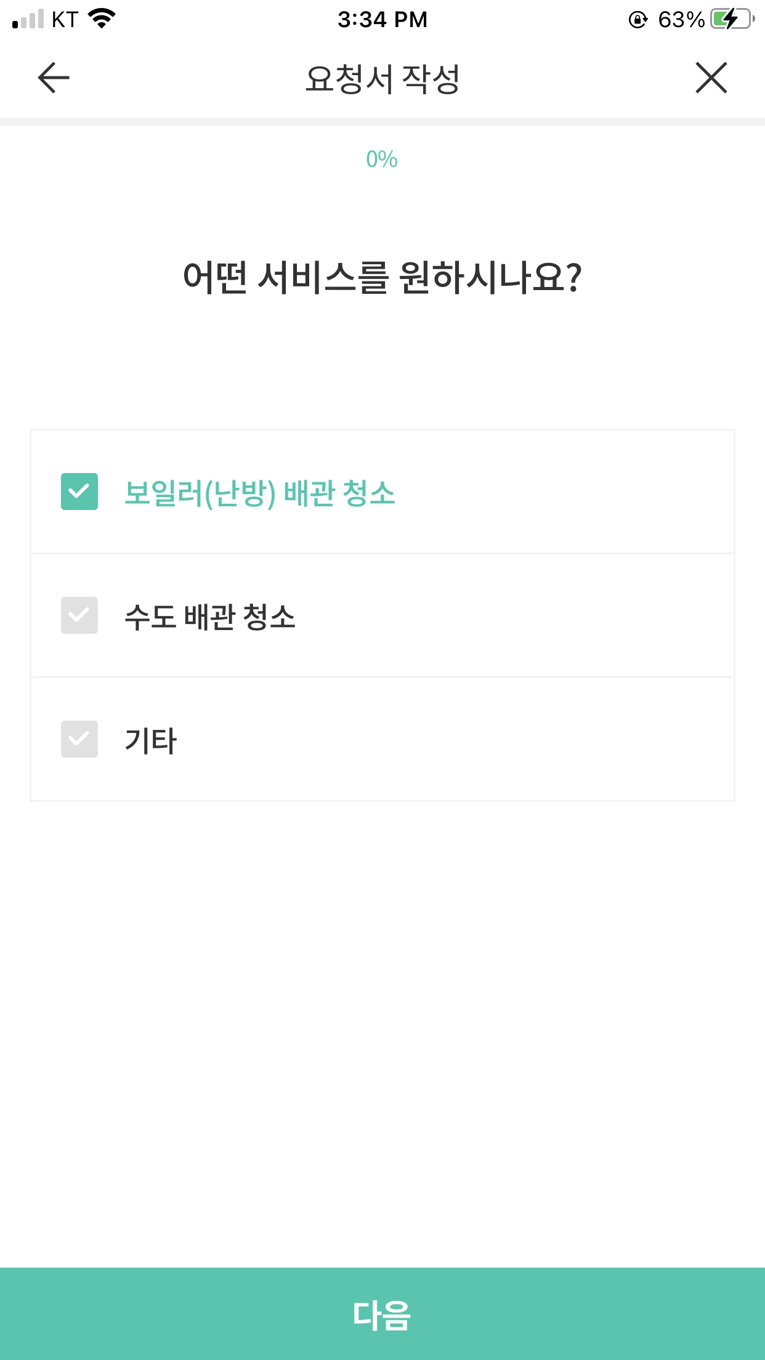Tap the 3:34 PM clock
Viewport: 765px width, 1360px height.
(382, 20)
